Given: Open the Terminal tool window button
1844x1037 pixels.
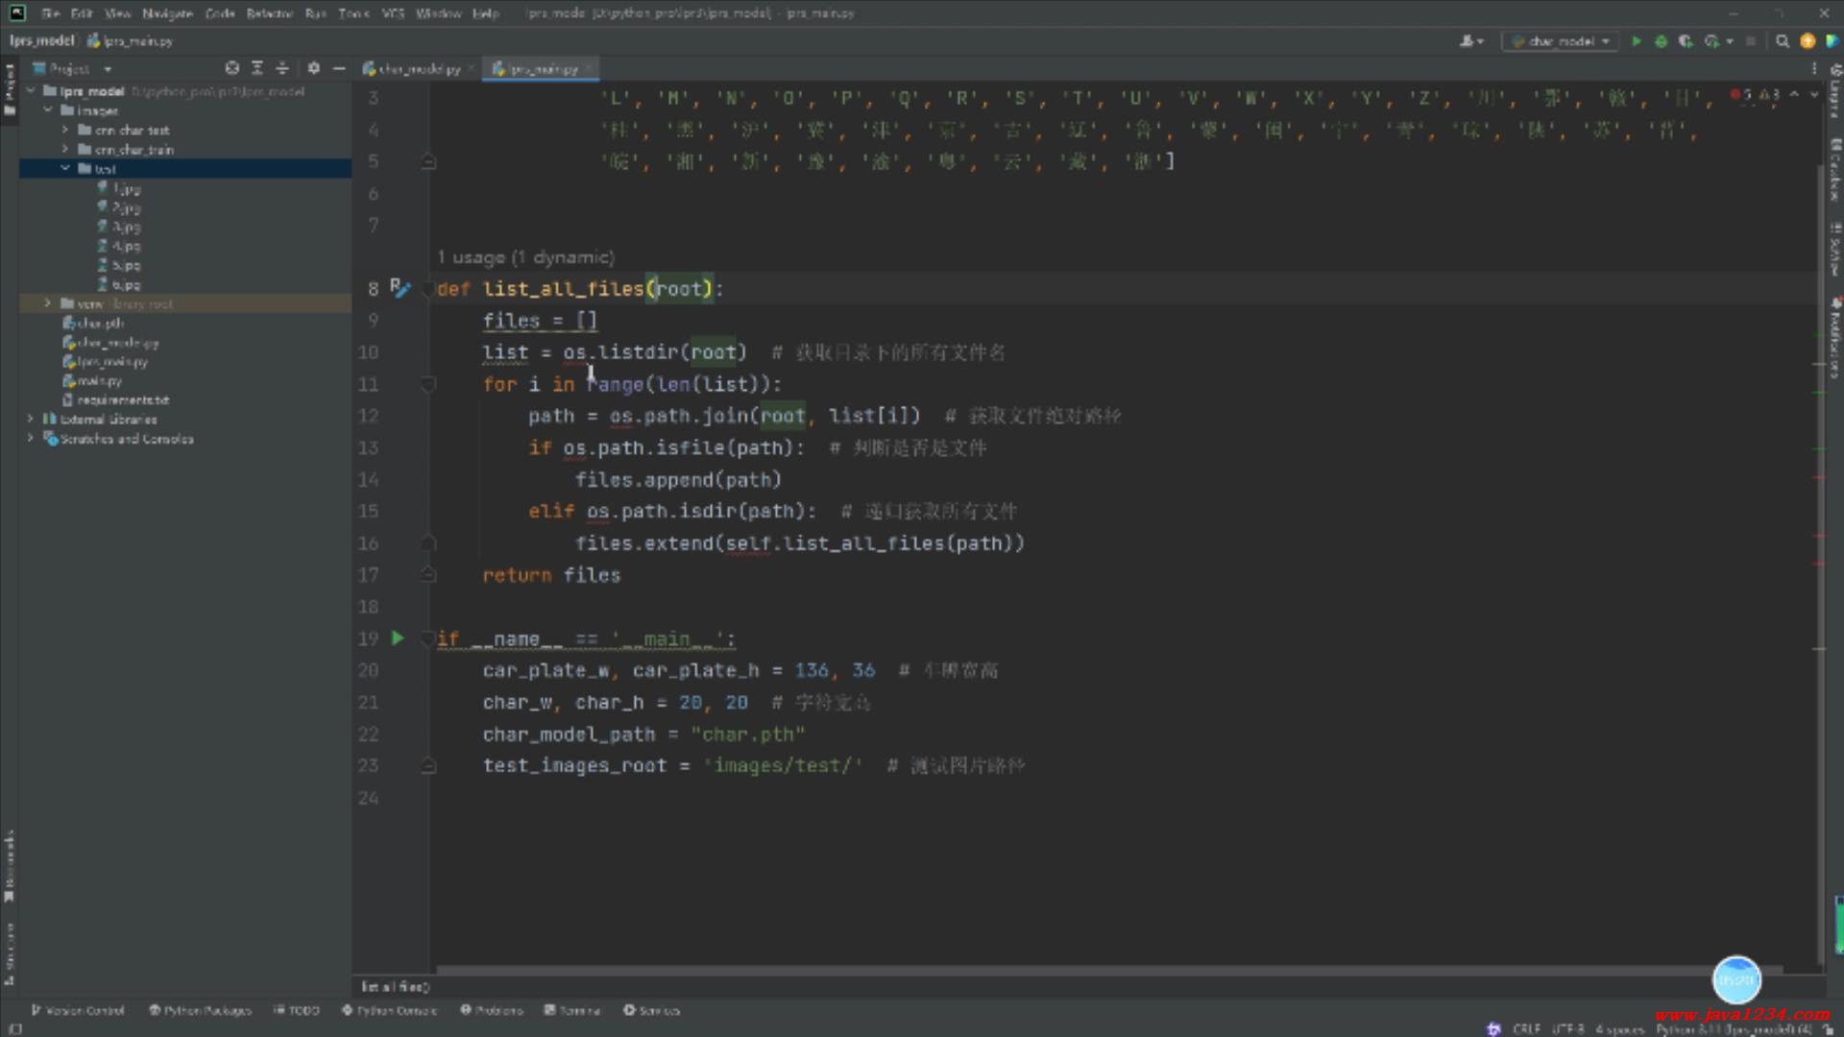Looking at the screenshot, I should pyautogui.click(x=572, y=1010).
